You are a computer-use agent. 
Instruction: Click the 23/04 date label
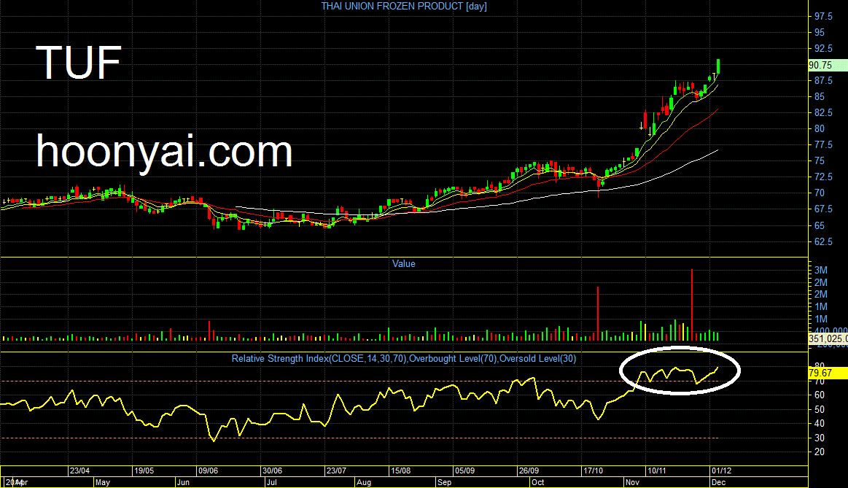pos(80,470)
